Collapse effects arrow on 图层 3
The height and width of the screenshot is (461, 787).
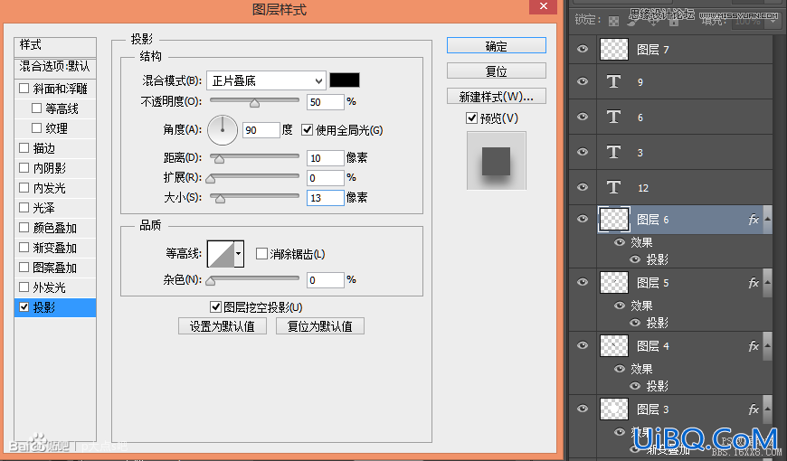point(767,409)
